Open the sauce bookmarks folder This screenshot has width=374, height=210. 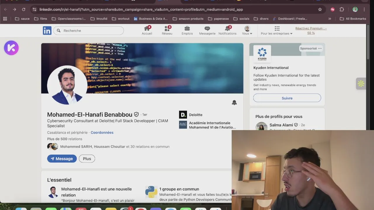point(22,19)
